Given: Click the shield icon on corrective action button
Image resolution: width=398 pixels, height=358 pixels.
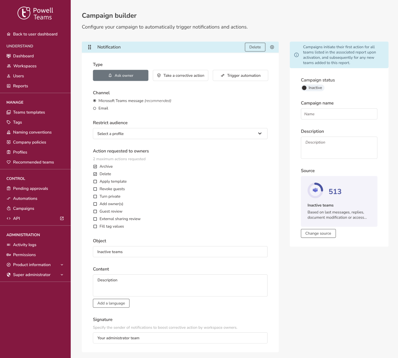Looking at the screenshot, I should pos(159,75).
